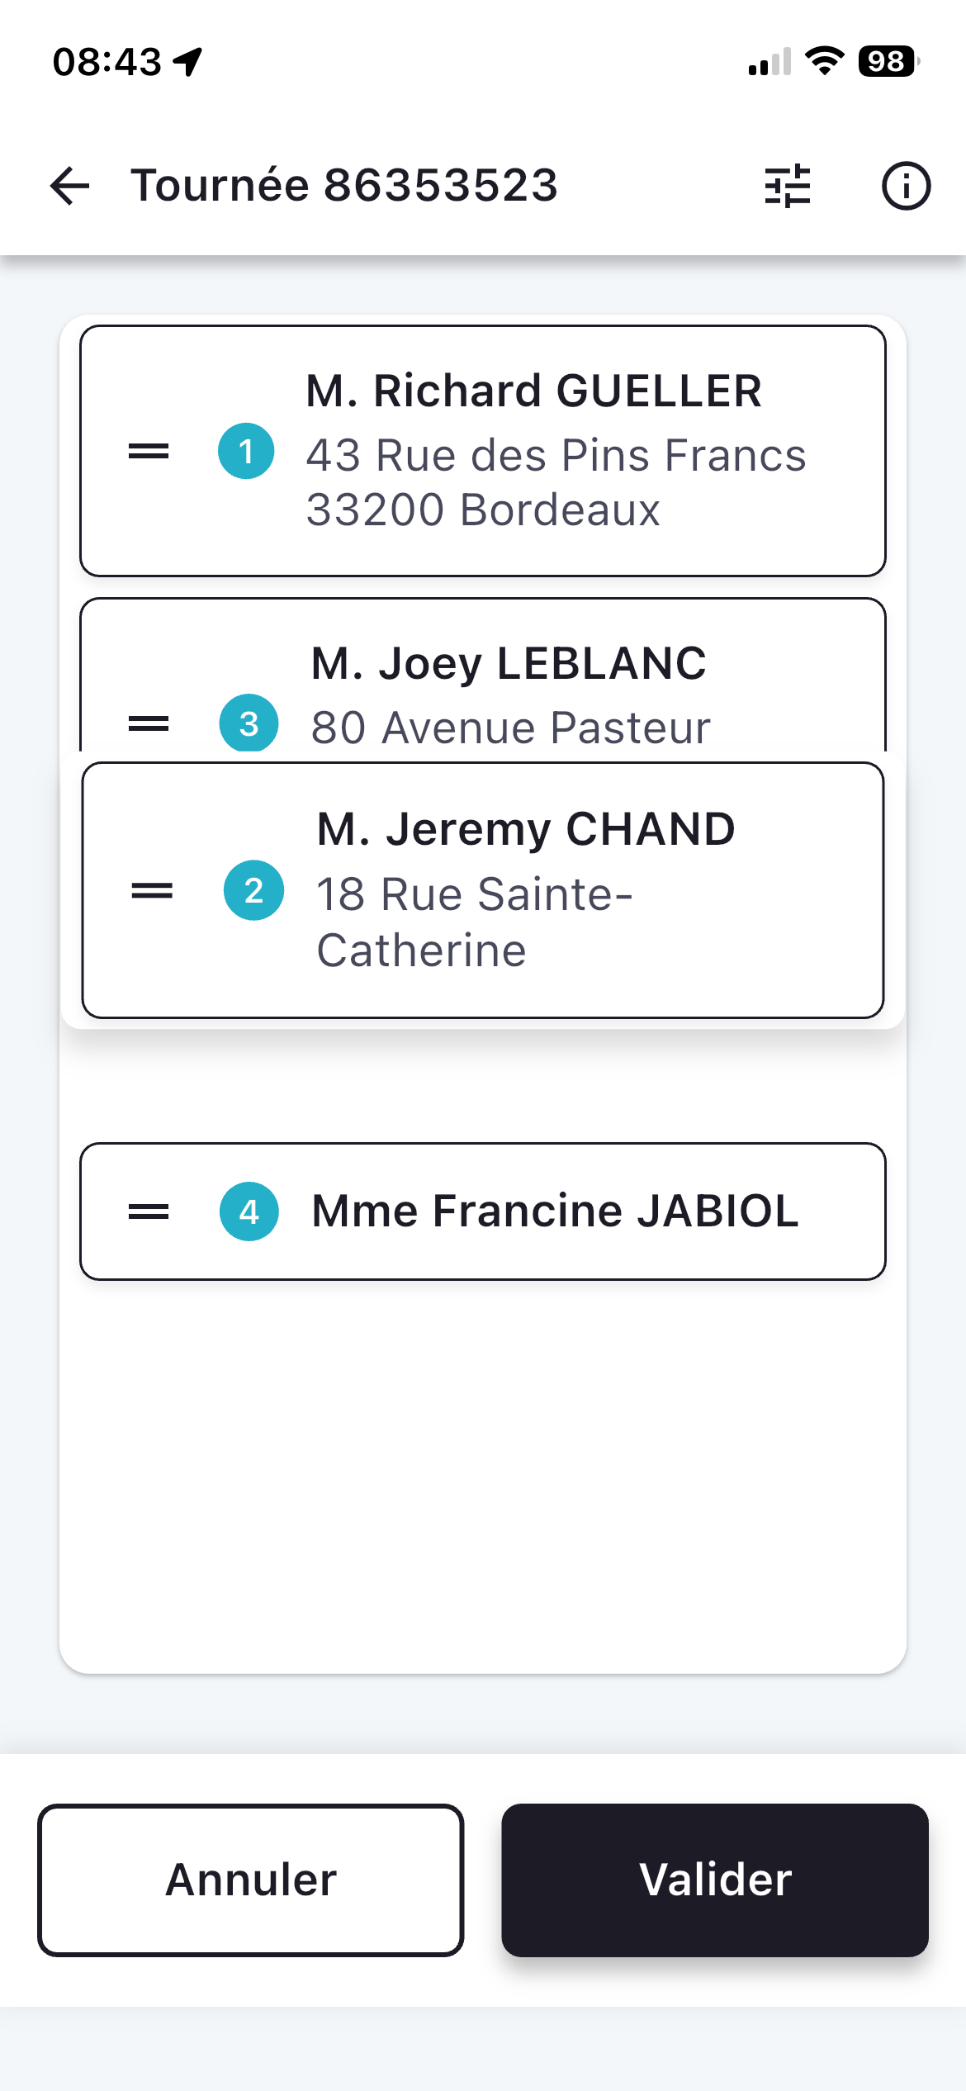Click the Annuler button
Screen dimensions: 966x2091
[251, 1880]
